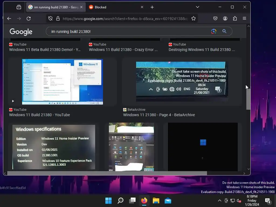276x207 pixels.
Task: Show hidden system tray icons
Action: 219,201
